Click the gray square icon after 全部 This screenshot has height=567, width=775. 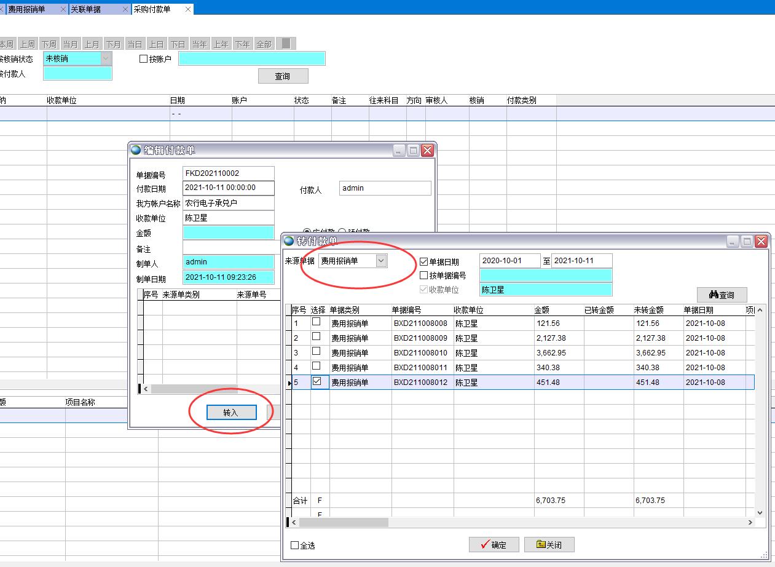[286, 44]
